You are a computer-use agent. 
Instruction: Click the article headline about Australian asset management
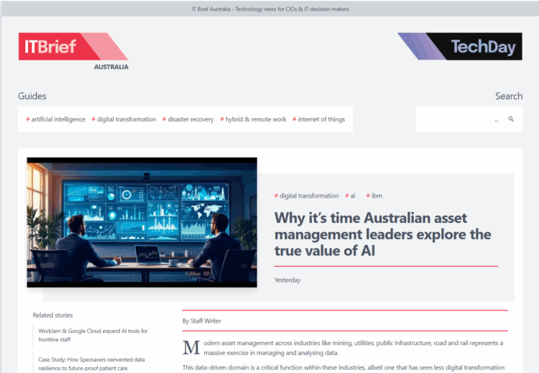[x=382, y=234]
